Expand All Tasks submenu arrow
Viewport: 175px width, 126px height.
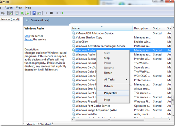coord(126,80)
